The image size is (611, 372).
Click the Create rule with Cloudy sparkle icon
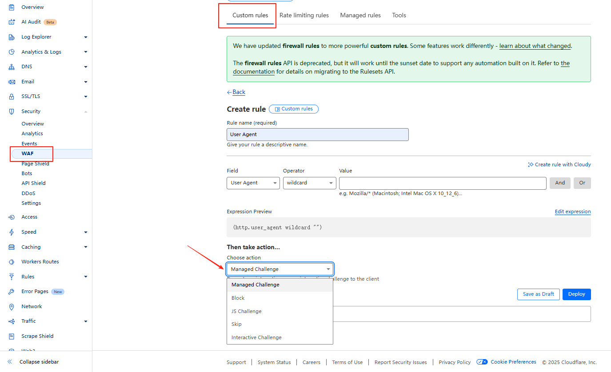point(530,164)
